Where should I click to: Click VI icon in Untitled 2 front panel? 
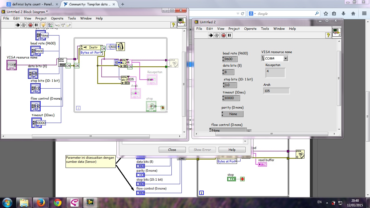(336, 32)
